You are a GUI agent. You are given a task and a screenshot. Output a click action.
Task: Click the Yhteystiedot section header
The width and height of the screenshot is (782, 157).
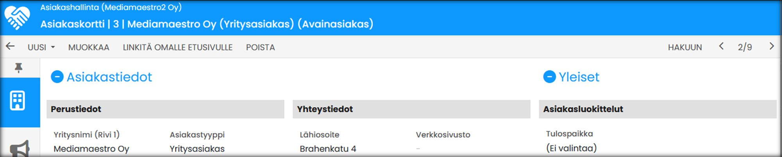pyautogui.click(x=325, y=109)
